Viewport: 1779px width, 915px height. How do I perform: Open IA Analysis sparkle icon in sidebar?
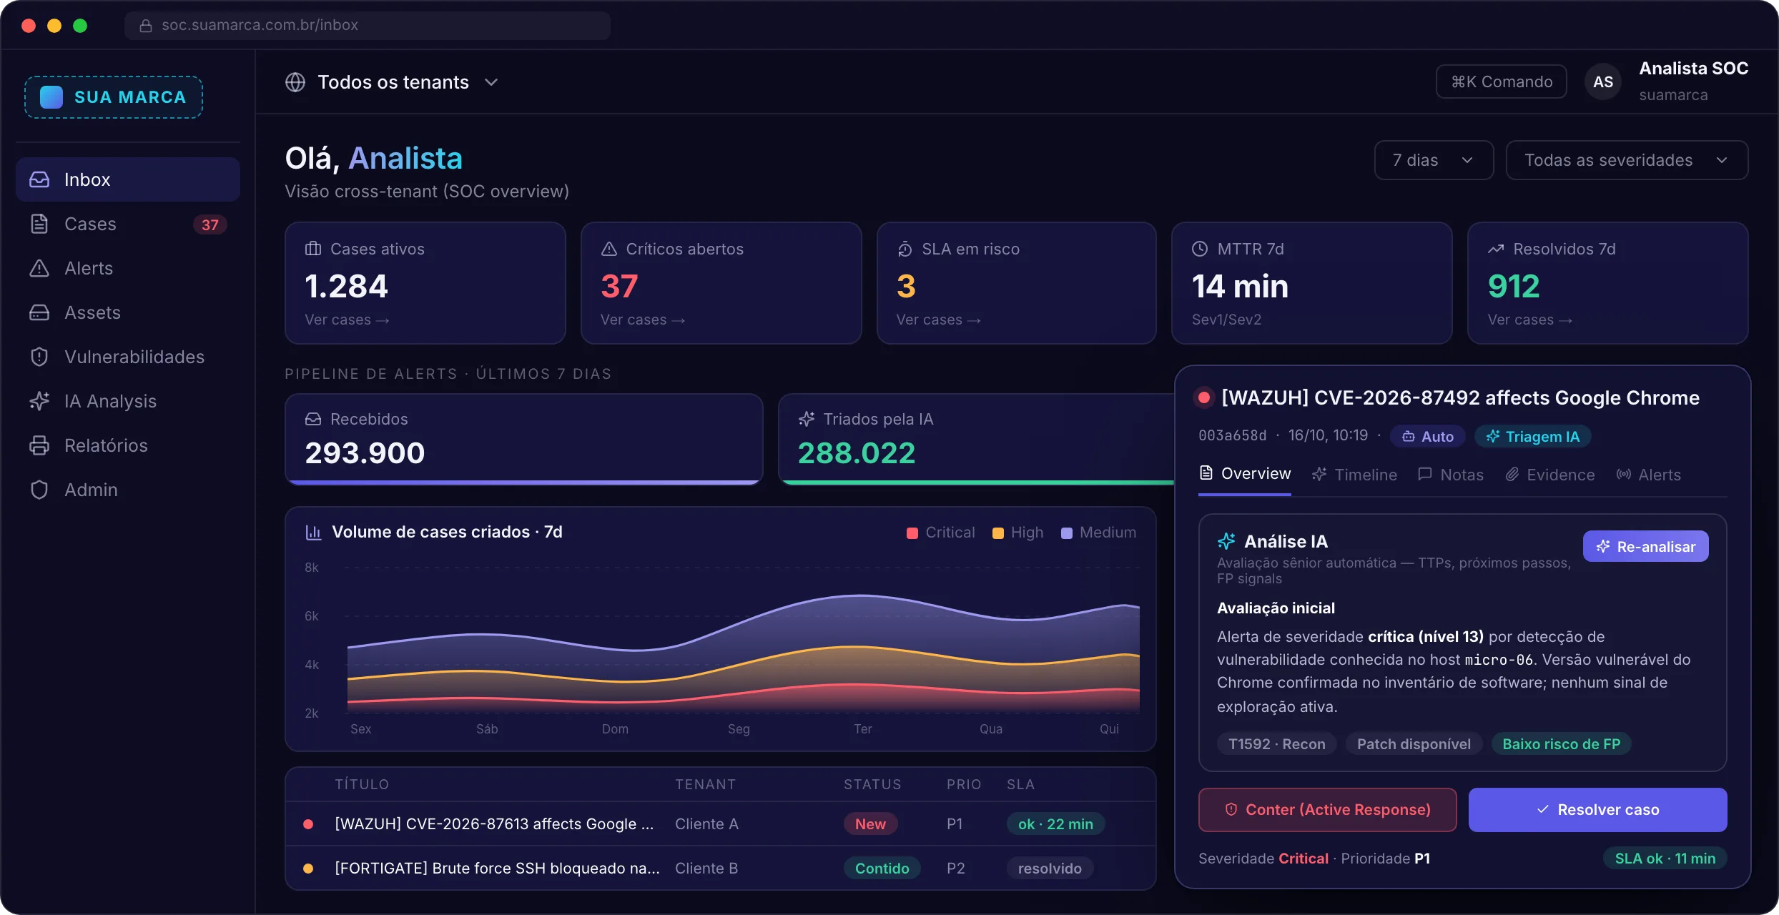click(x=39, y=401)
